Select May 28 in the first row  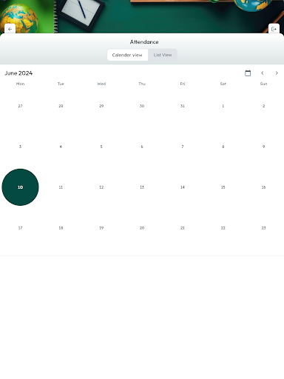pos(61,106)
